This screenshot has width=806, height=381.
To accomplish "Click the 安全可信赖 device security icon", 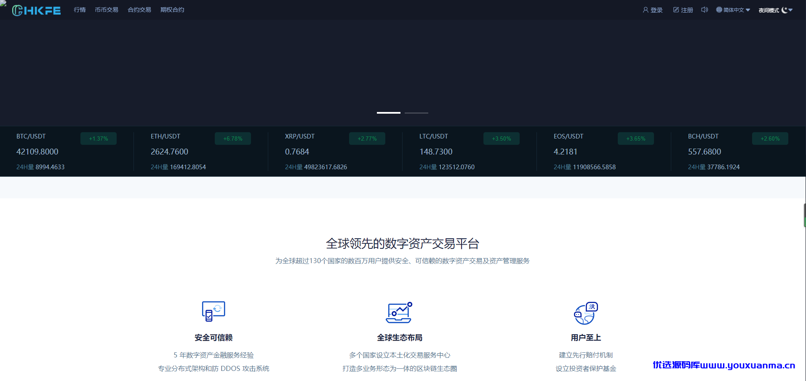I will pyautogui.click(x=214, y=312).
